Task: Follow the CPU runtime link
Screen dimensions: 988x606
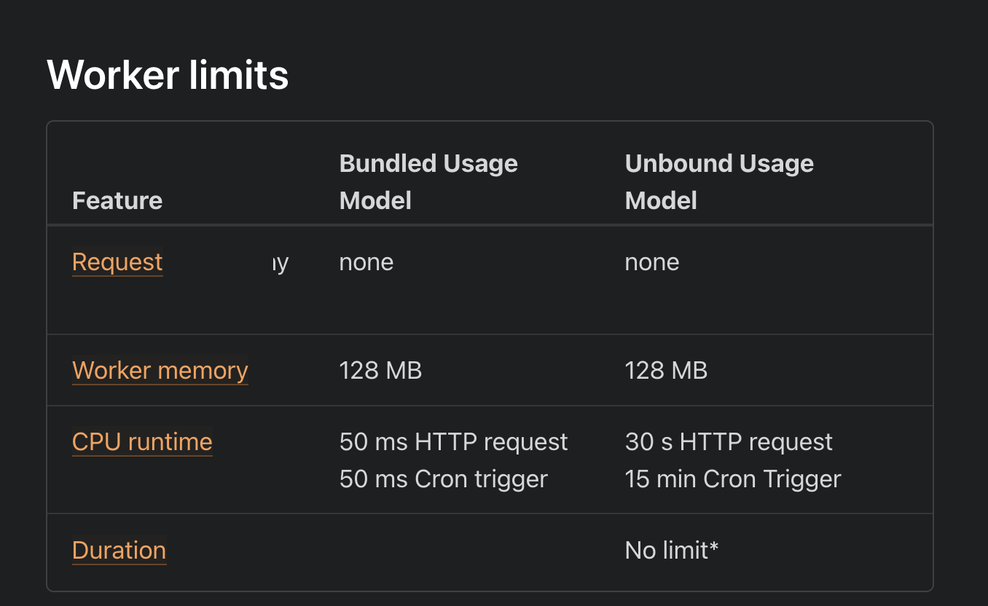Action: coord(142,442)
